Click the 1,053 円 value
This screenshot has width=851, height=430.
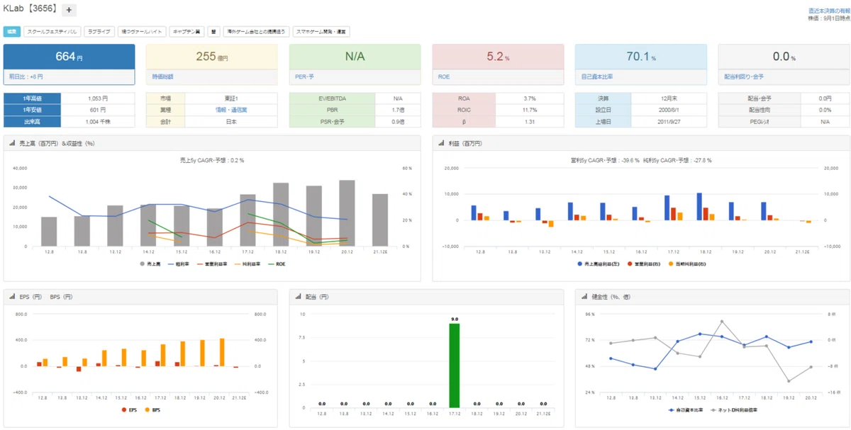(x=97, y=98)
